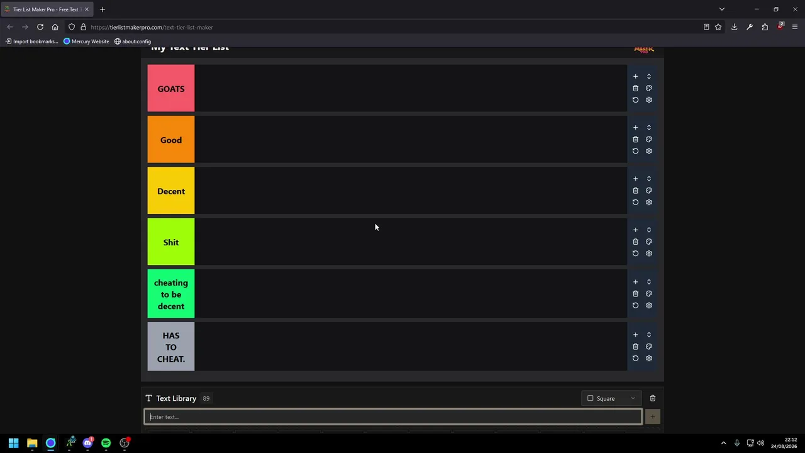Image resolution: width=805 pixels, height=453 pixels.
Task: Open a new browser tab
Action: 103,9
